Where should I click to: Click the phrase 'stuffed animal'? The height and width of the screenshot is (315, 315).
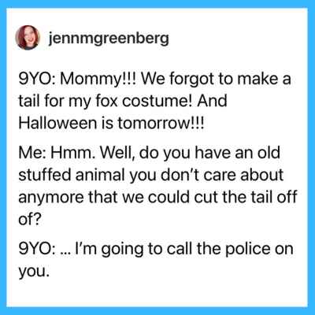(x=71, y=175)
